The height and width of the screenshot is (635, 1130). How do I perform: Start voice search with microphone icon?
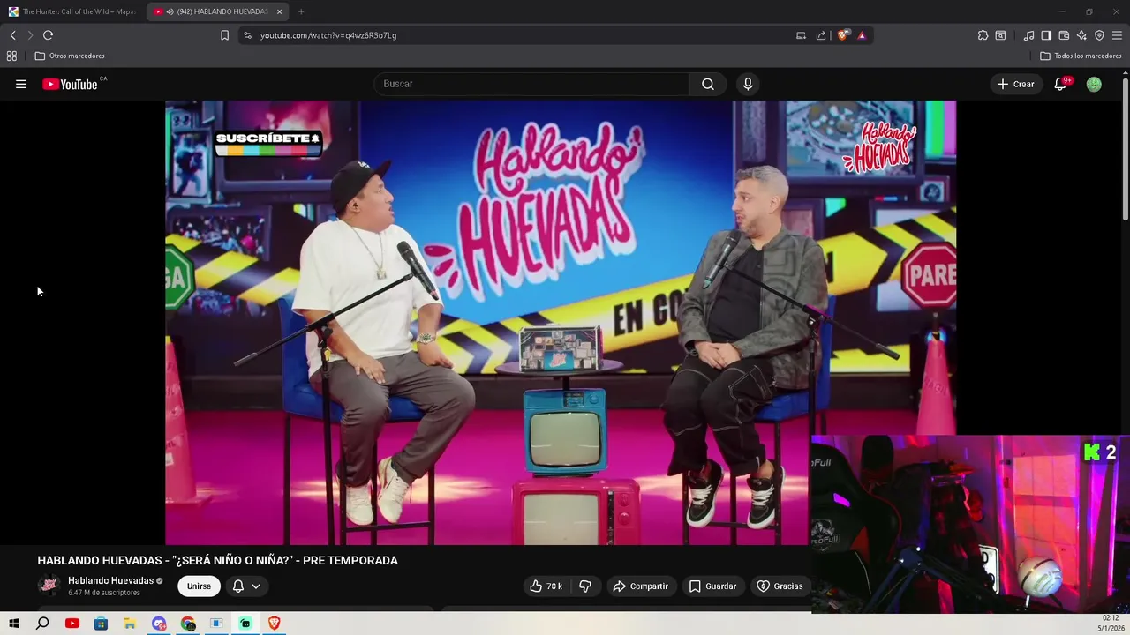click(748, 84)
